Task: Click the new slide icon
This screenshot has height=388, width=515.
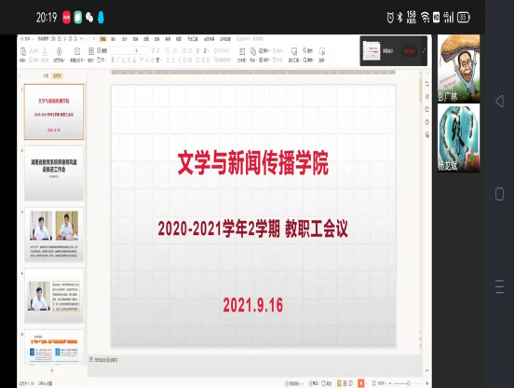Action: pyautogui.click(x=77, y=51)
